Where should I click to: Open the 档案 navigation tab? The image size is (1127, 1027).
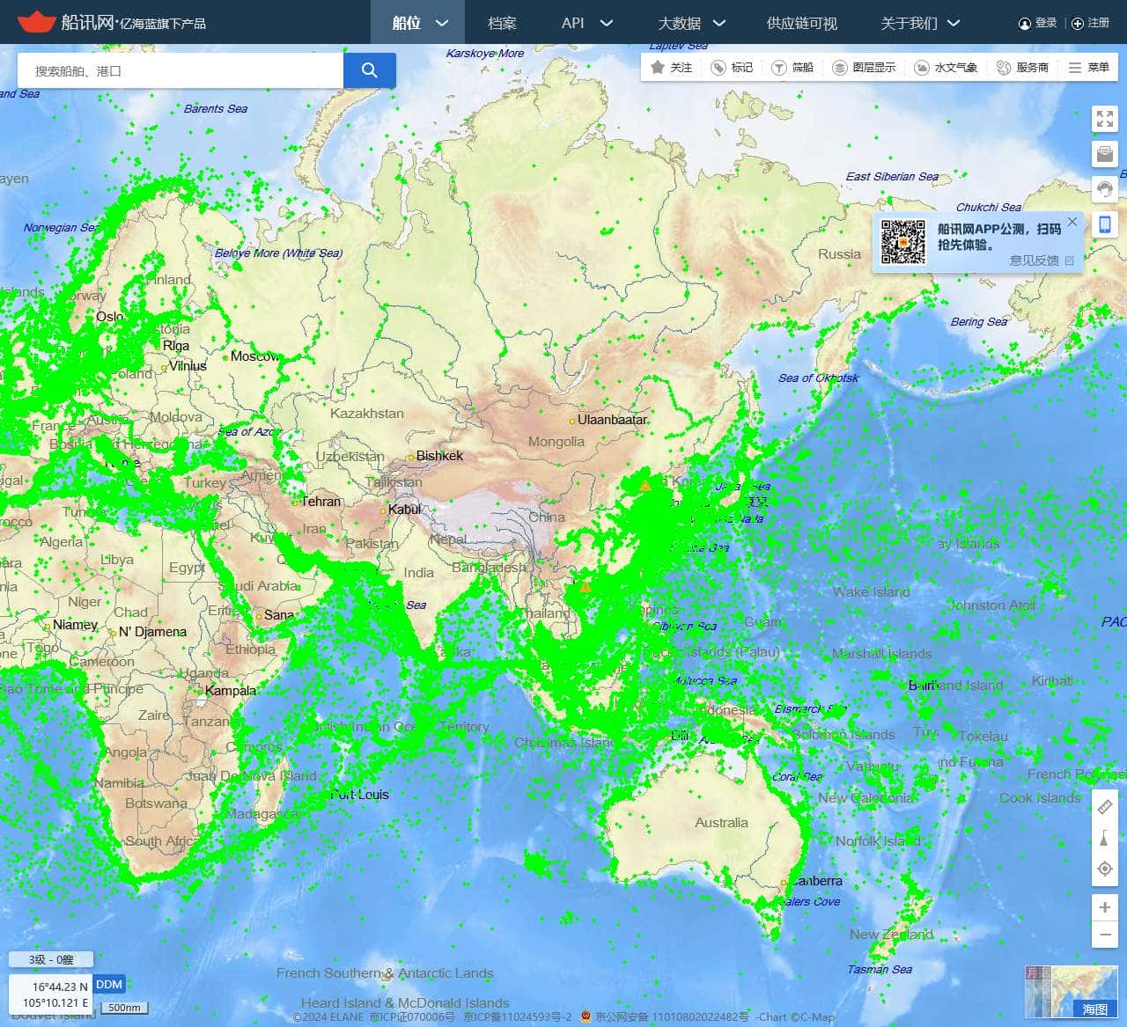pos(502,23)
